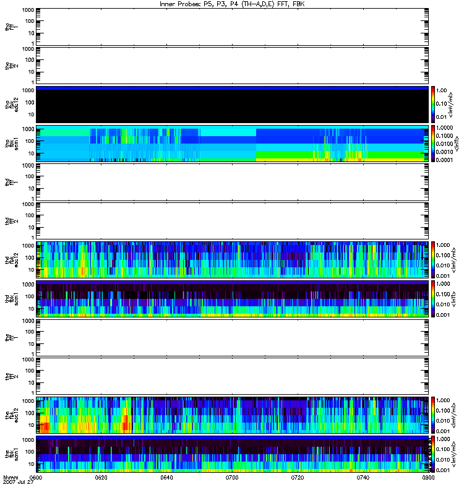This screenshot has height=495, width=464.
Task: Click the 'the fbk edc12' y-axis title
Action: click(x=12, y=415)
